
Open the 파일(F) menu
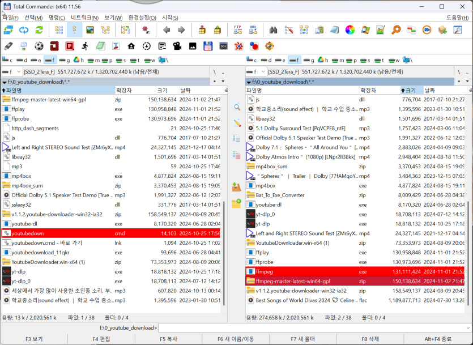(x=11, y=18)
